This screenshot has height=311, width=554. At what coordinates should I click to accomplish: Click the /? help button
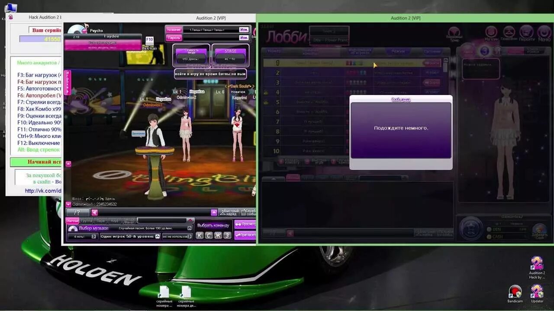coord(77,213)
